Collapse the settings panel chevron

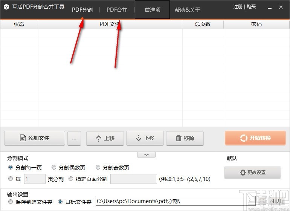tap(146, 155)
